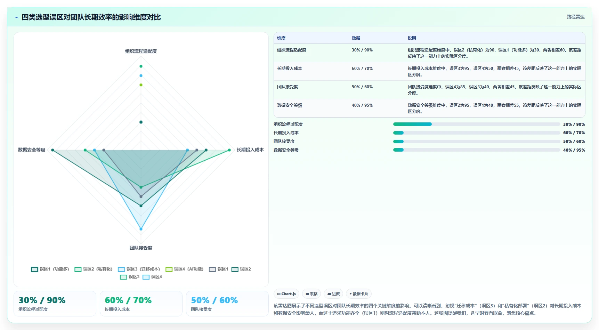599x330 pixels.
Task: Click the 40% / 95% value in the table
Action: click(362, 105)
